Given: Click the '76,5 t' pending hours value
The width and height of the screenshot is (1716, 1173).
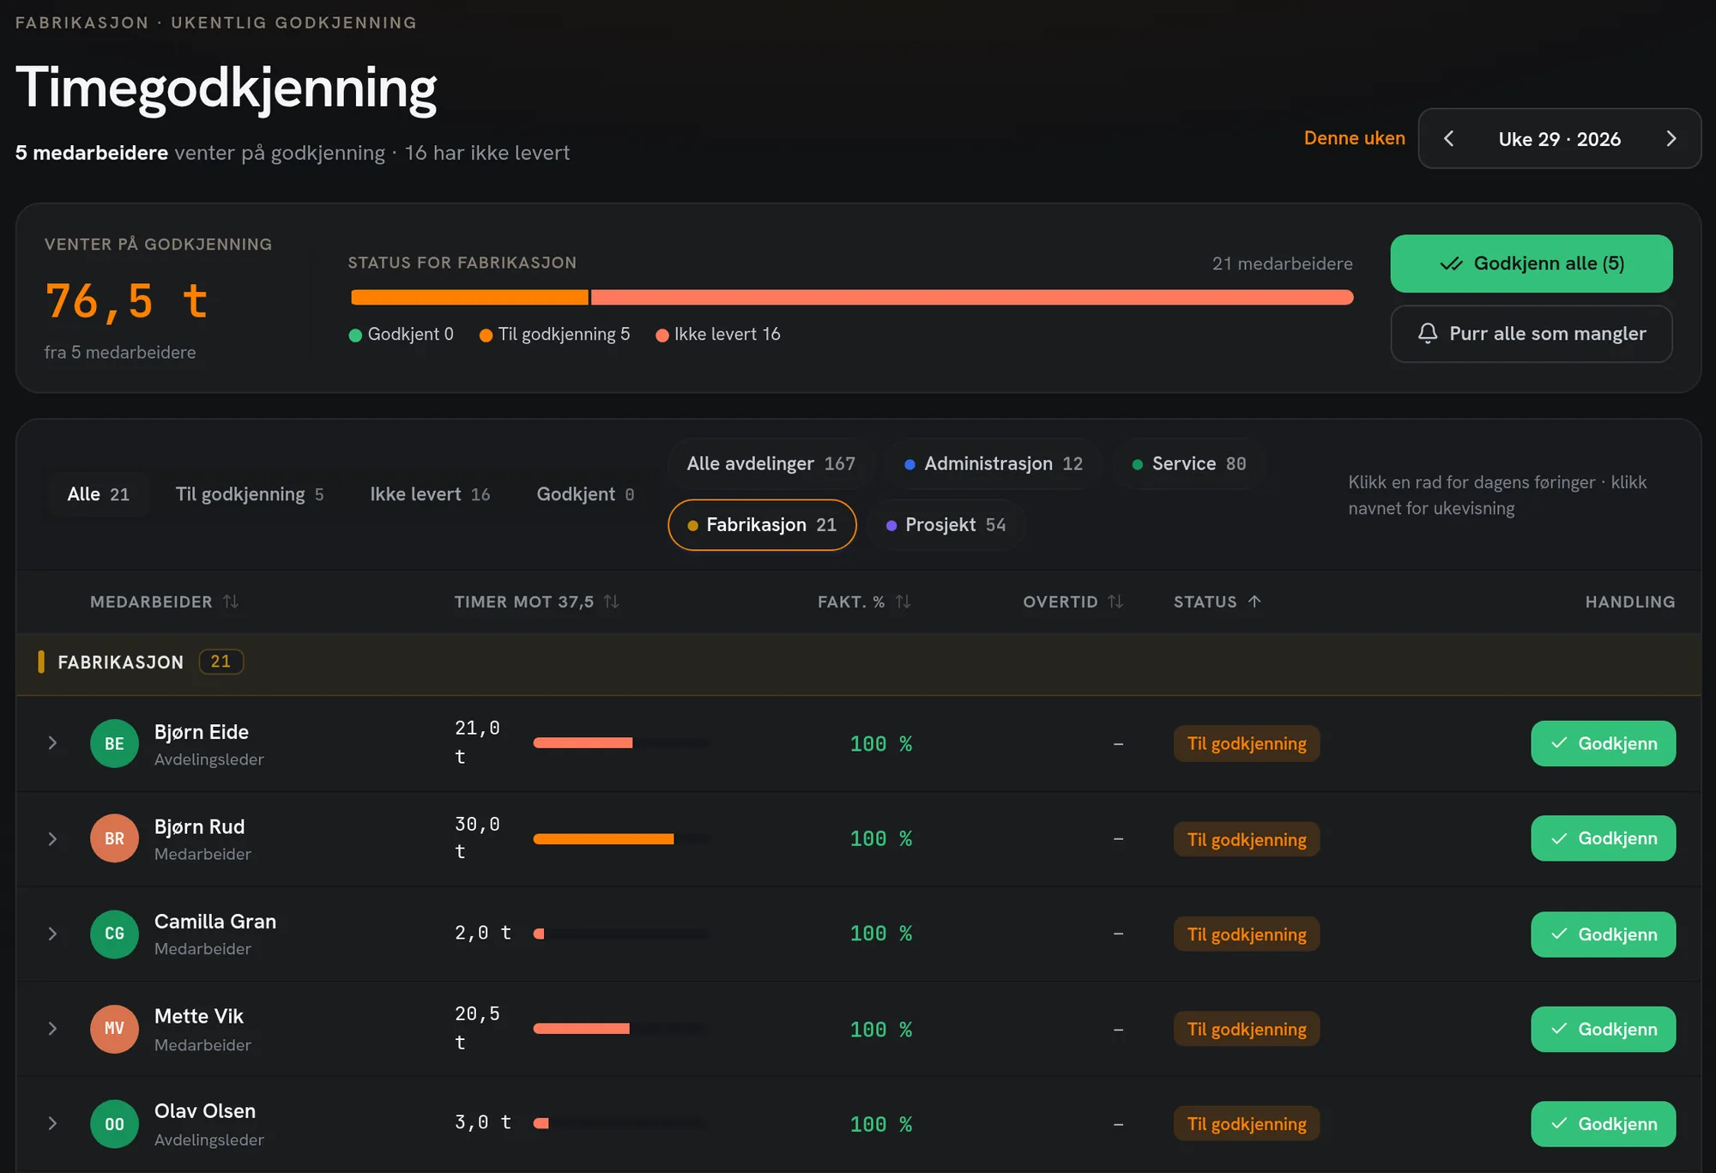Looking at the screenshot, I should pos(126,300).
